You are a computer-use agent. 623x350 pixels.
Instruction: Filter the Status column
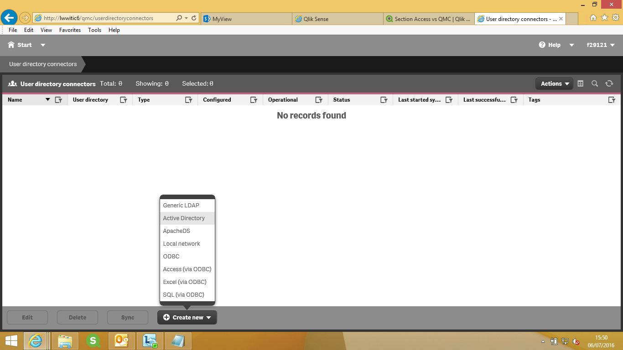tap(384, 100)
